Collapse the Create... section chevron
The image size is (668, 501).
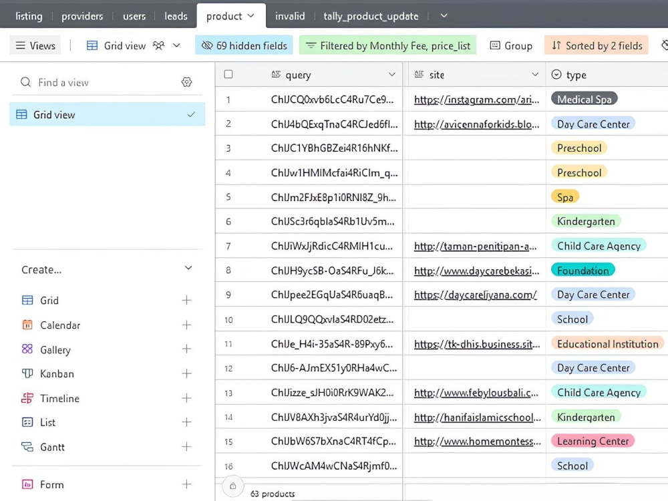pos(188,269)
